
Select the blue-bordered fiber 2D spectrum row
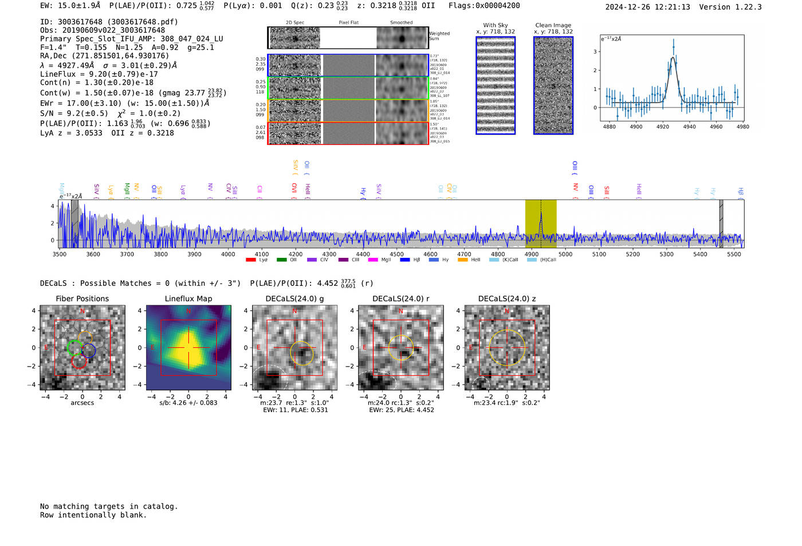tap(348, 65)
